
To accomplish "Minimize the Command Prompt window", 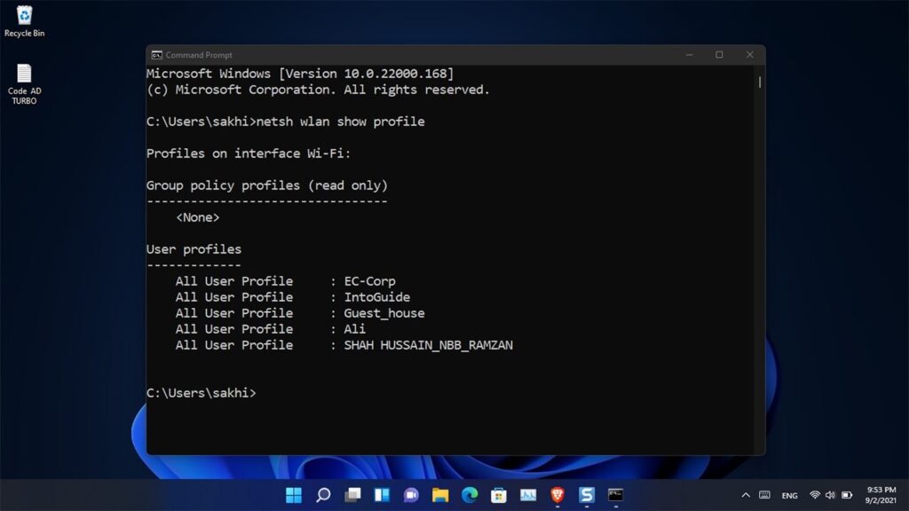I will tap(689, 55).
